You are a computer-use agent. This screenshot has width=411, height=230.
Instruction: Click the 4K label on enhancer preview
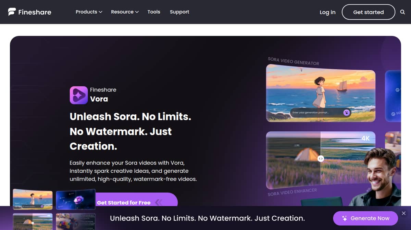366,139
